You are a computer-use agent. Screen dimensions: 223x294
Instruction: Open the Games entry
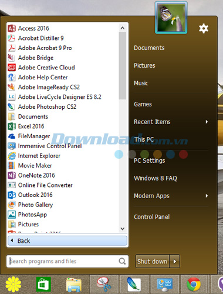tap(143, 104)
